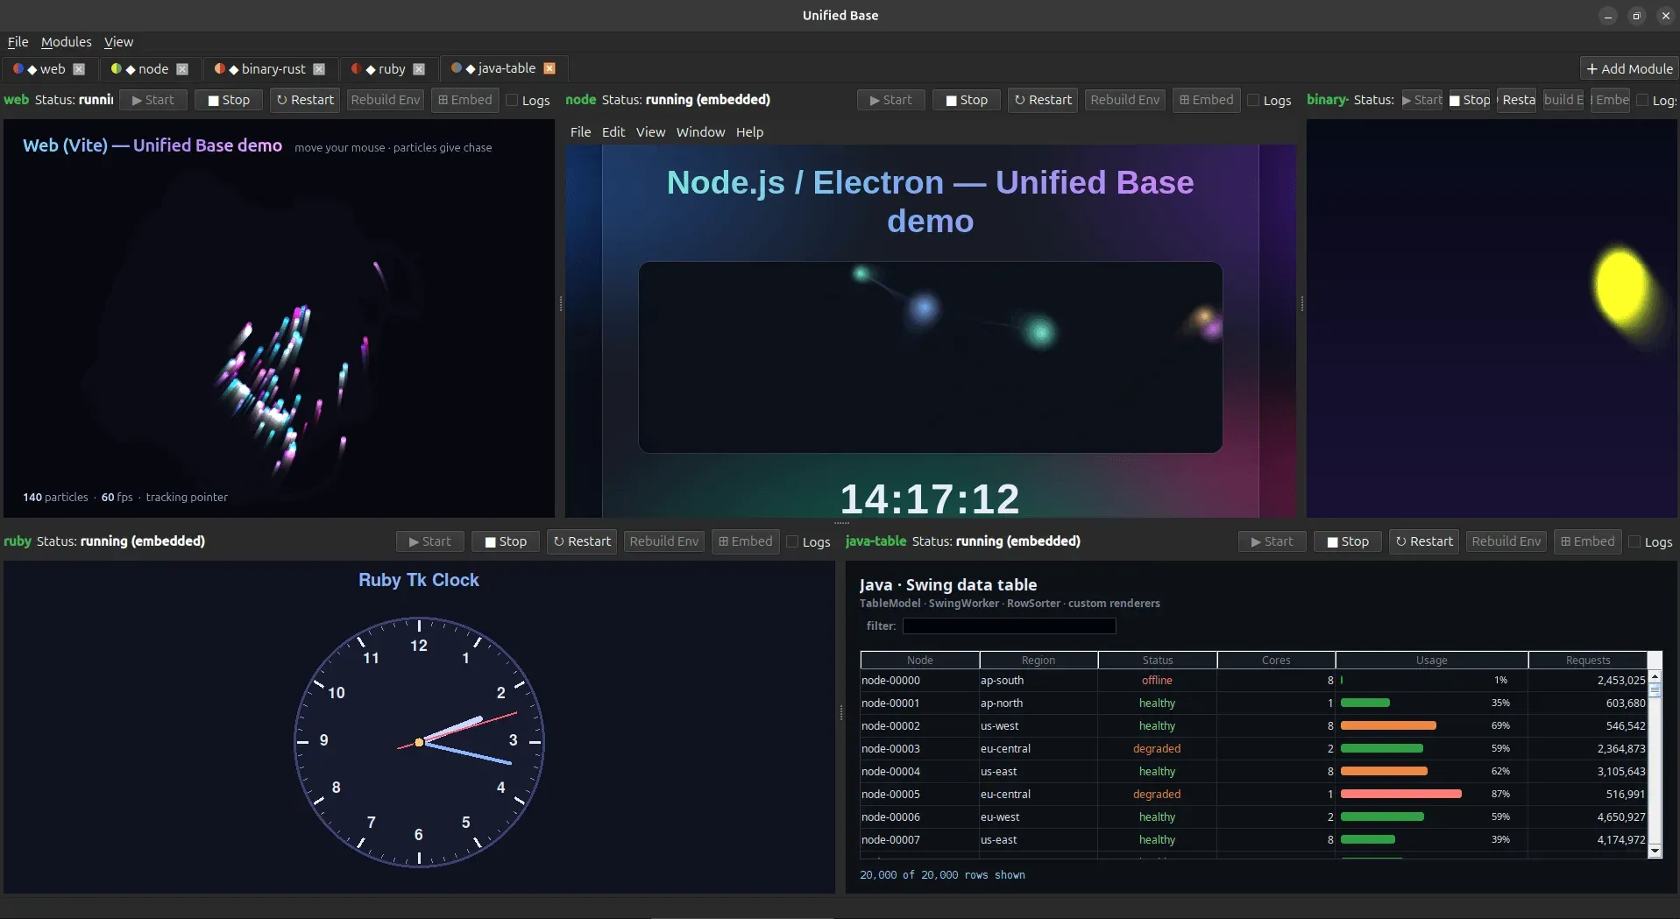Stop the ruby module
The image size is (1680, 919).
point(506,541)
